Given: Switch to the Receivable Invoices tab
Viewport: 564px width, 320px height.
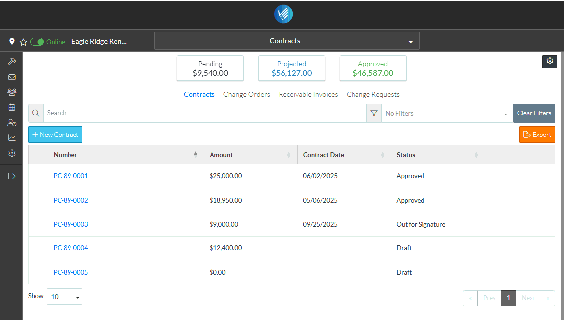Looking at the screenshot, I should pos(308,94).
